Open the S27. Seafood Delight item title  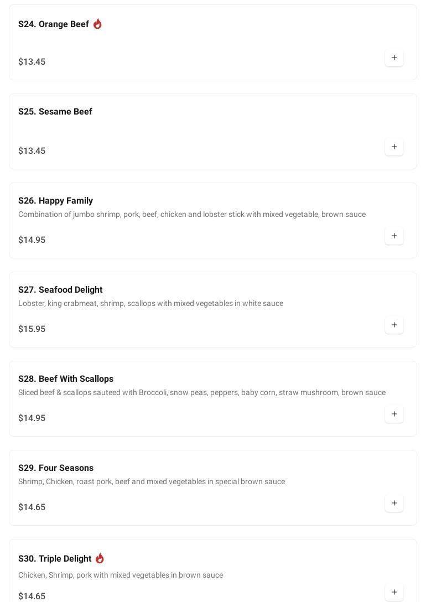pos(60,290)
